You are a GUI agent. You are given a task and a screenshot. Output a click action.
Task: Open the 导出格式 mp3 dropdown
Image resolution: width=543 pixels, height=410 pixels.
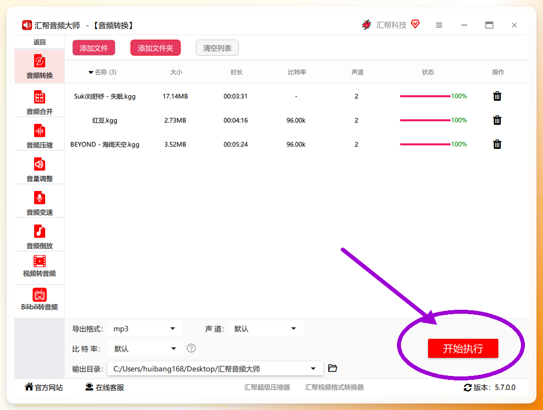point(145,329)
